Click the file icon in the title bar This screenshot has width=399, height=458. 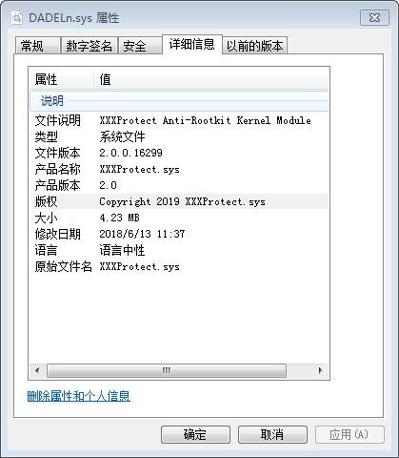click(x=17, y=18)
